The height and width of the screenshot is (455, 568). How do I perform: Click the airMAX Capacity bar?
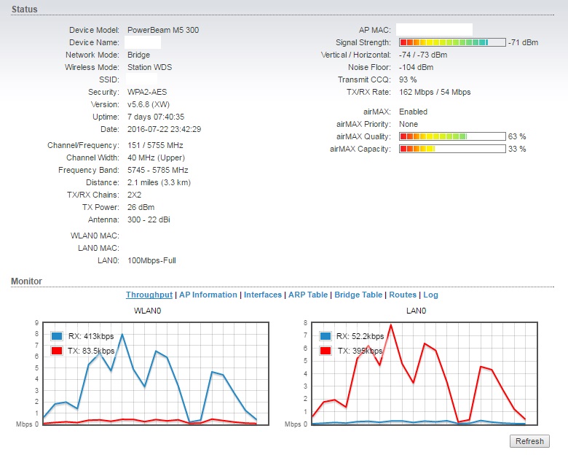pos(452,149)
